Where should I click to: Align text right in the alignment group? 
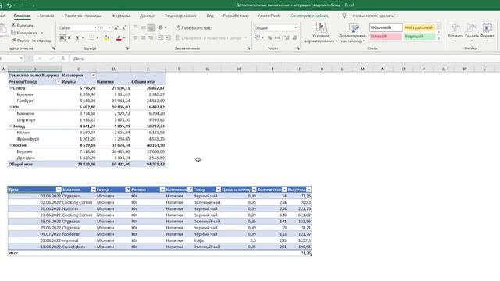point(151,38)
